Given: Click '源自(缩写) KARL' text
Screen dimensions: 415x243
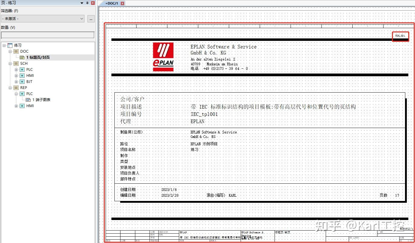Looking at the screenshot, I should (x=221, y=195).
